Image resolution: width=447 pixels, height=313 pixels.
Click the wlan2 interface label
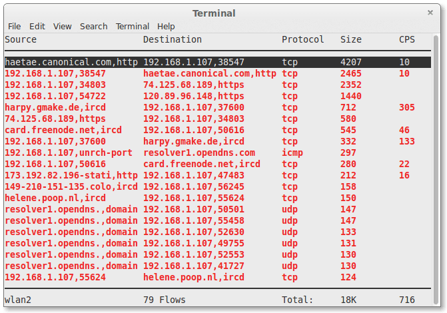(18, 300)
